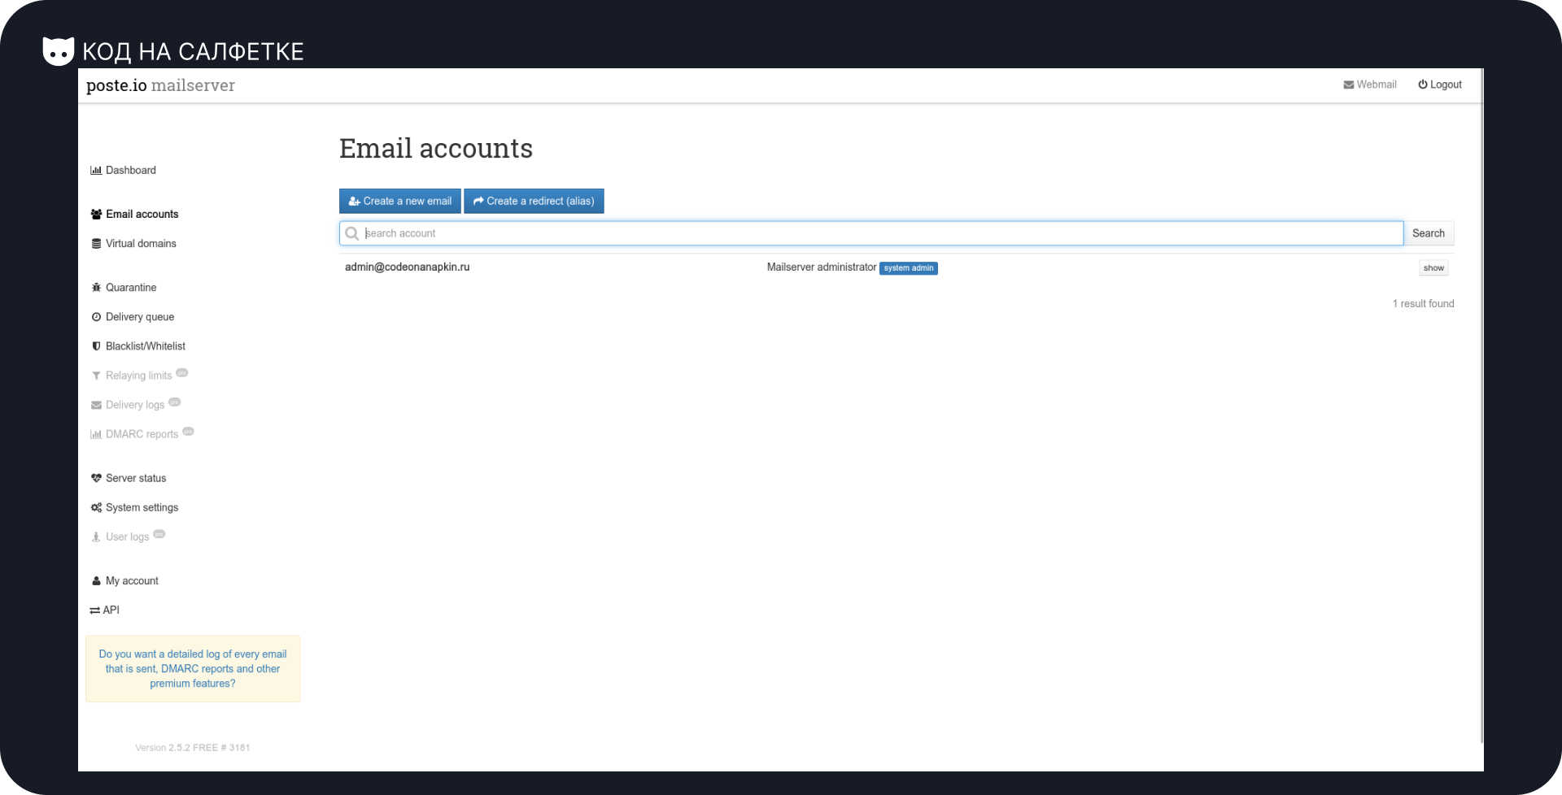Click Create a redirect (alias) button
The height and width of the screenshot is (795, 1562).
pos(534,201)
